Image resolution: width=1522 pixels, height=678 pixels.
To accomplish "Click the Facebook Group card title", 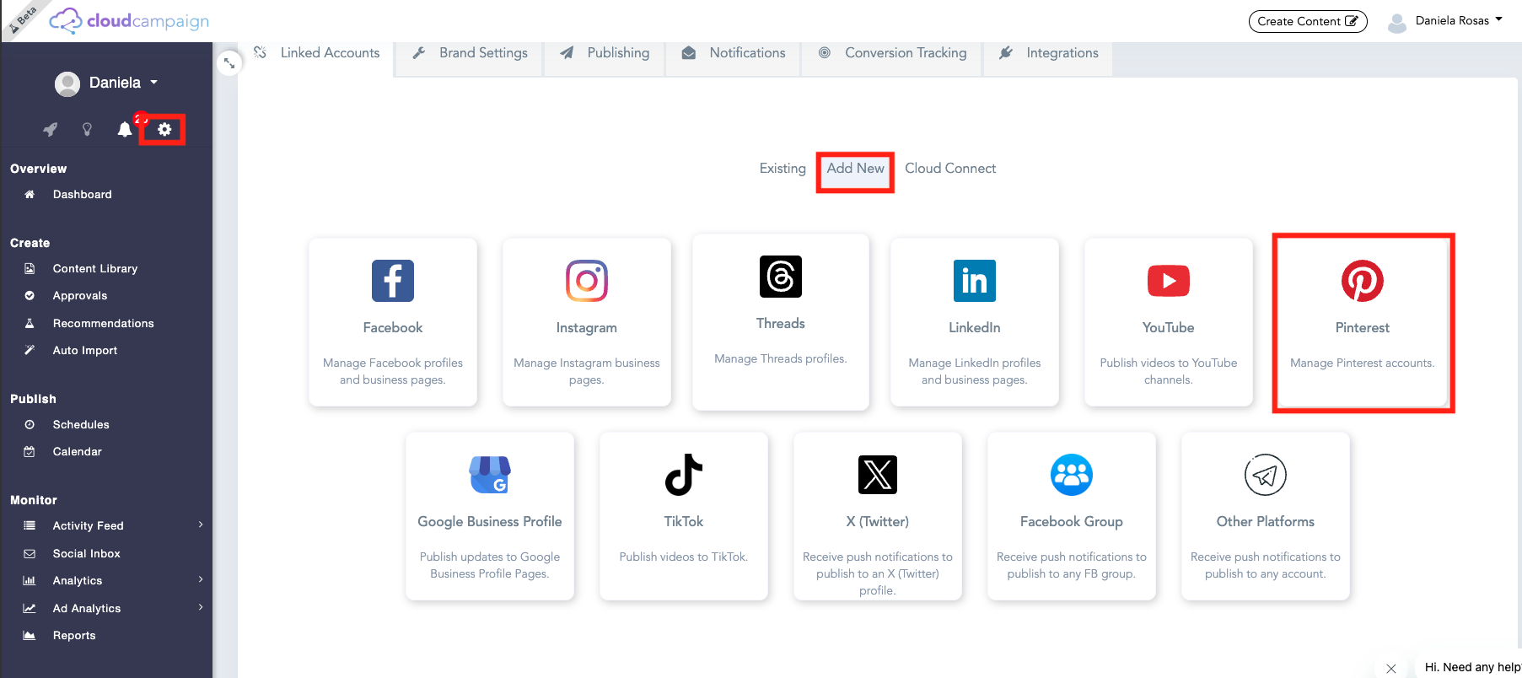I will click(x=1072, y=521).
